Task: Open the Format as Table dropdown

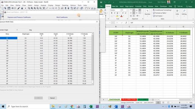Action: [x=160, y=13]
